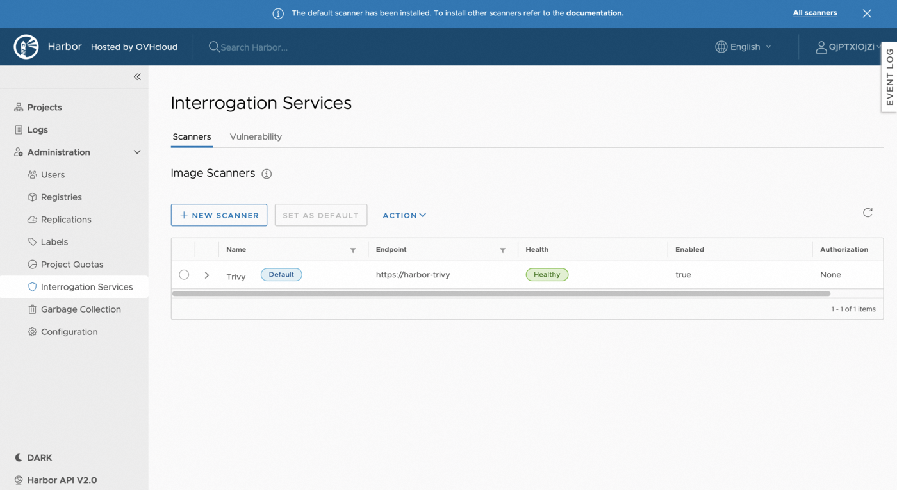Open the ACTION dropdown
Screen dimensions: 897x490
tap(404, 215)
